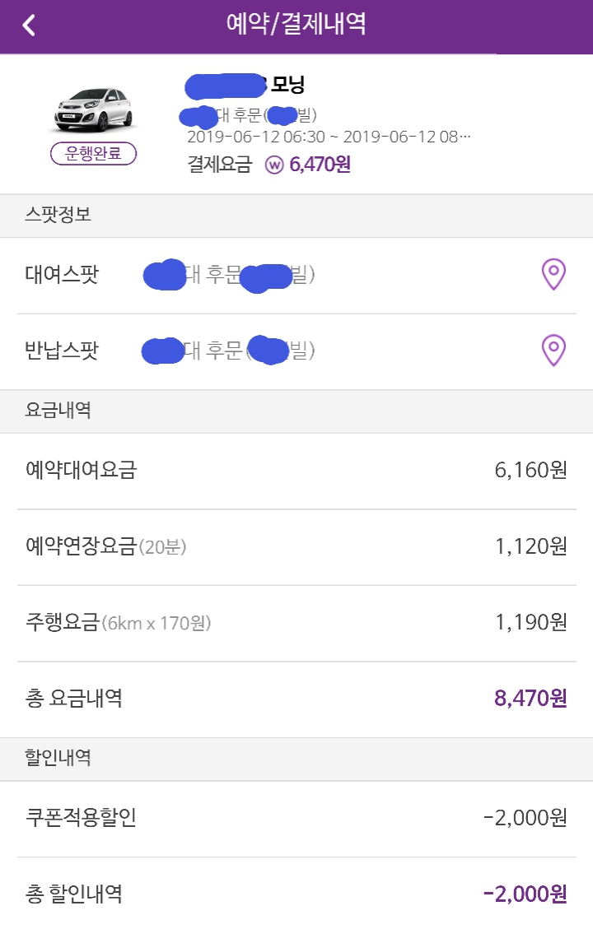
Task: Select the 반납스팟 label
Action: tap(62, 351)
